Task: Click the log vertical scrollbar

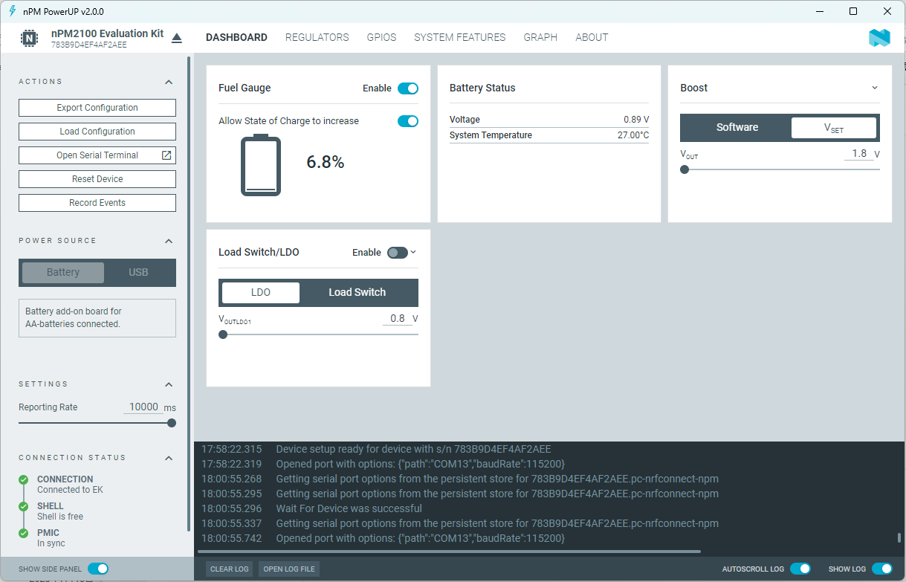Action: [x=899, y=538]
